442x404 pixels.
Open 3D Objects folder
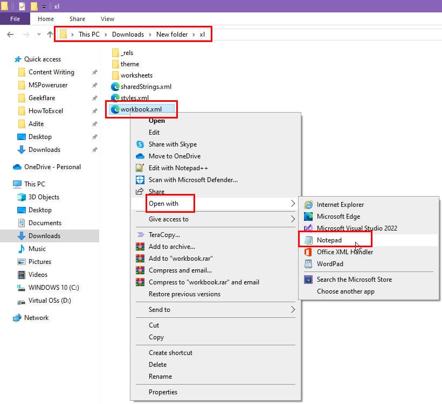[44, 197]
